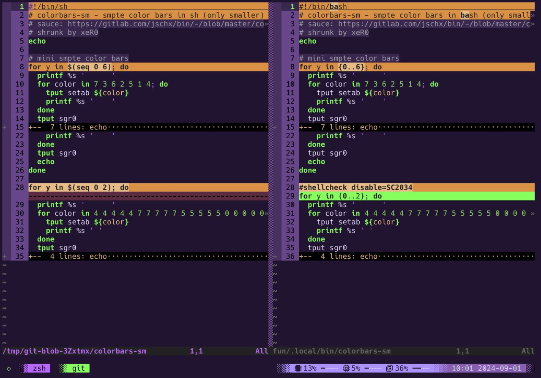541x378 pixels.
Task: Place cursor on '#shellcheck disable=SC2034' line
Action: pos(355,187)
